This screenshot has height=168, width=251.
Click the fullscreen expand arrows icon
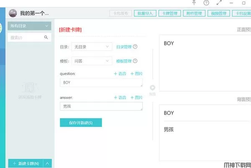[218, 3]
